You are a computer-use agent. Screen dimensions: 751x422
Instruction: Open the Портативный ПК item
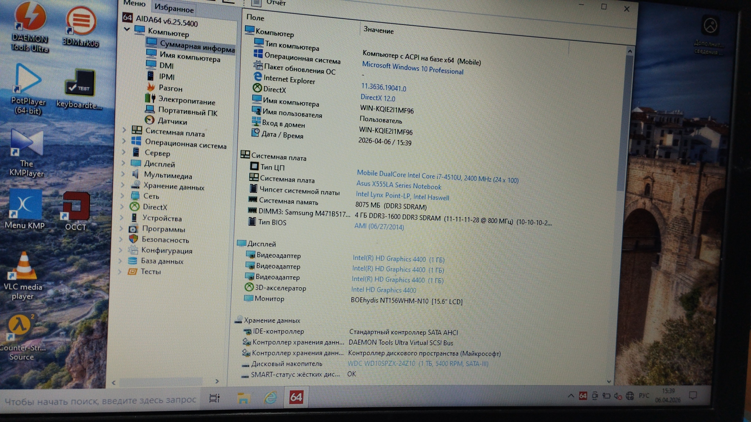187,112
